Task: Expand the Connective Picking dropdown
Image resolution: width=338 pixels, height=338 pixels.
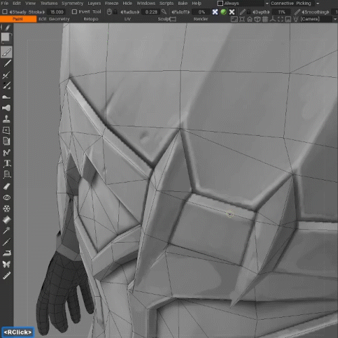Action: click(318, 3)
